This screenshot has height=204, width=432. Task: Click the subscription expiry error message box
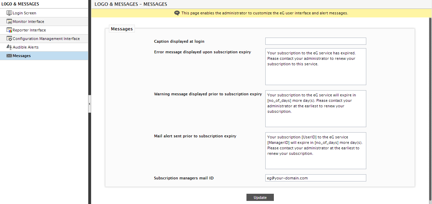(x=316, y=67)
